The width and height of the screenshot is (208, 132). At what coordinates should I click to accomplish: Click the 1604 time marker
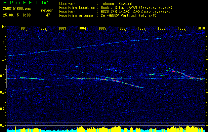click(82, 28)
